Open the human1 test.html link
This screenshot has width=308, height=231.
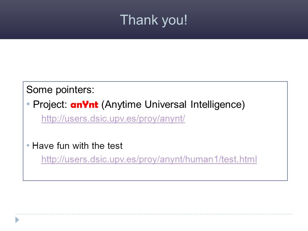149,159
